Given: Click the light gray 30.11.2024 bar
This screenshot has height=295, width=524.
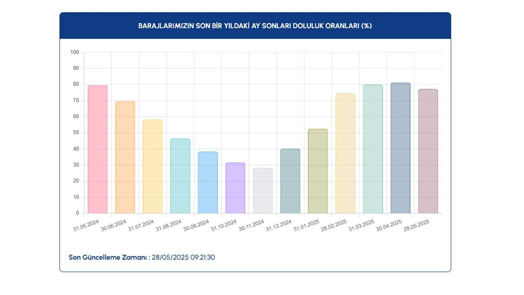Looking at the screenshot, I should tap(263, 191).
